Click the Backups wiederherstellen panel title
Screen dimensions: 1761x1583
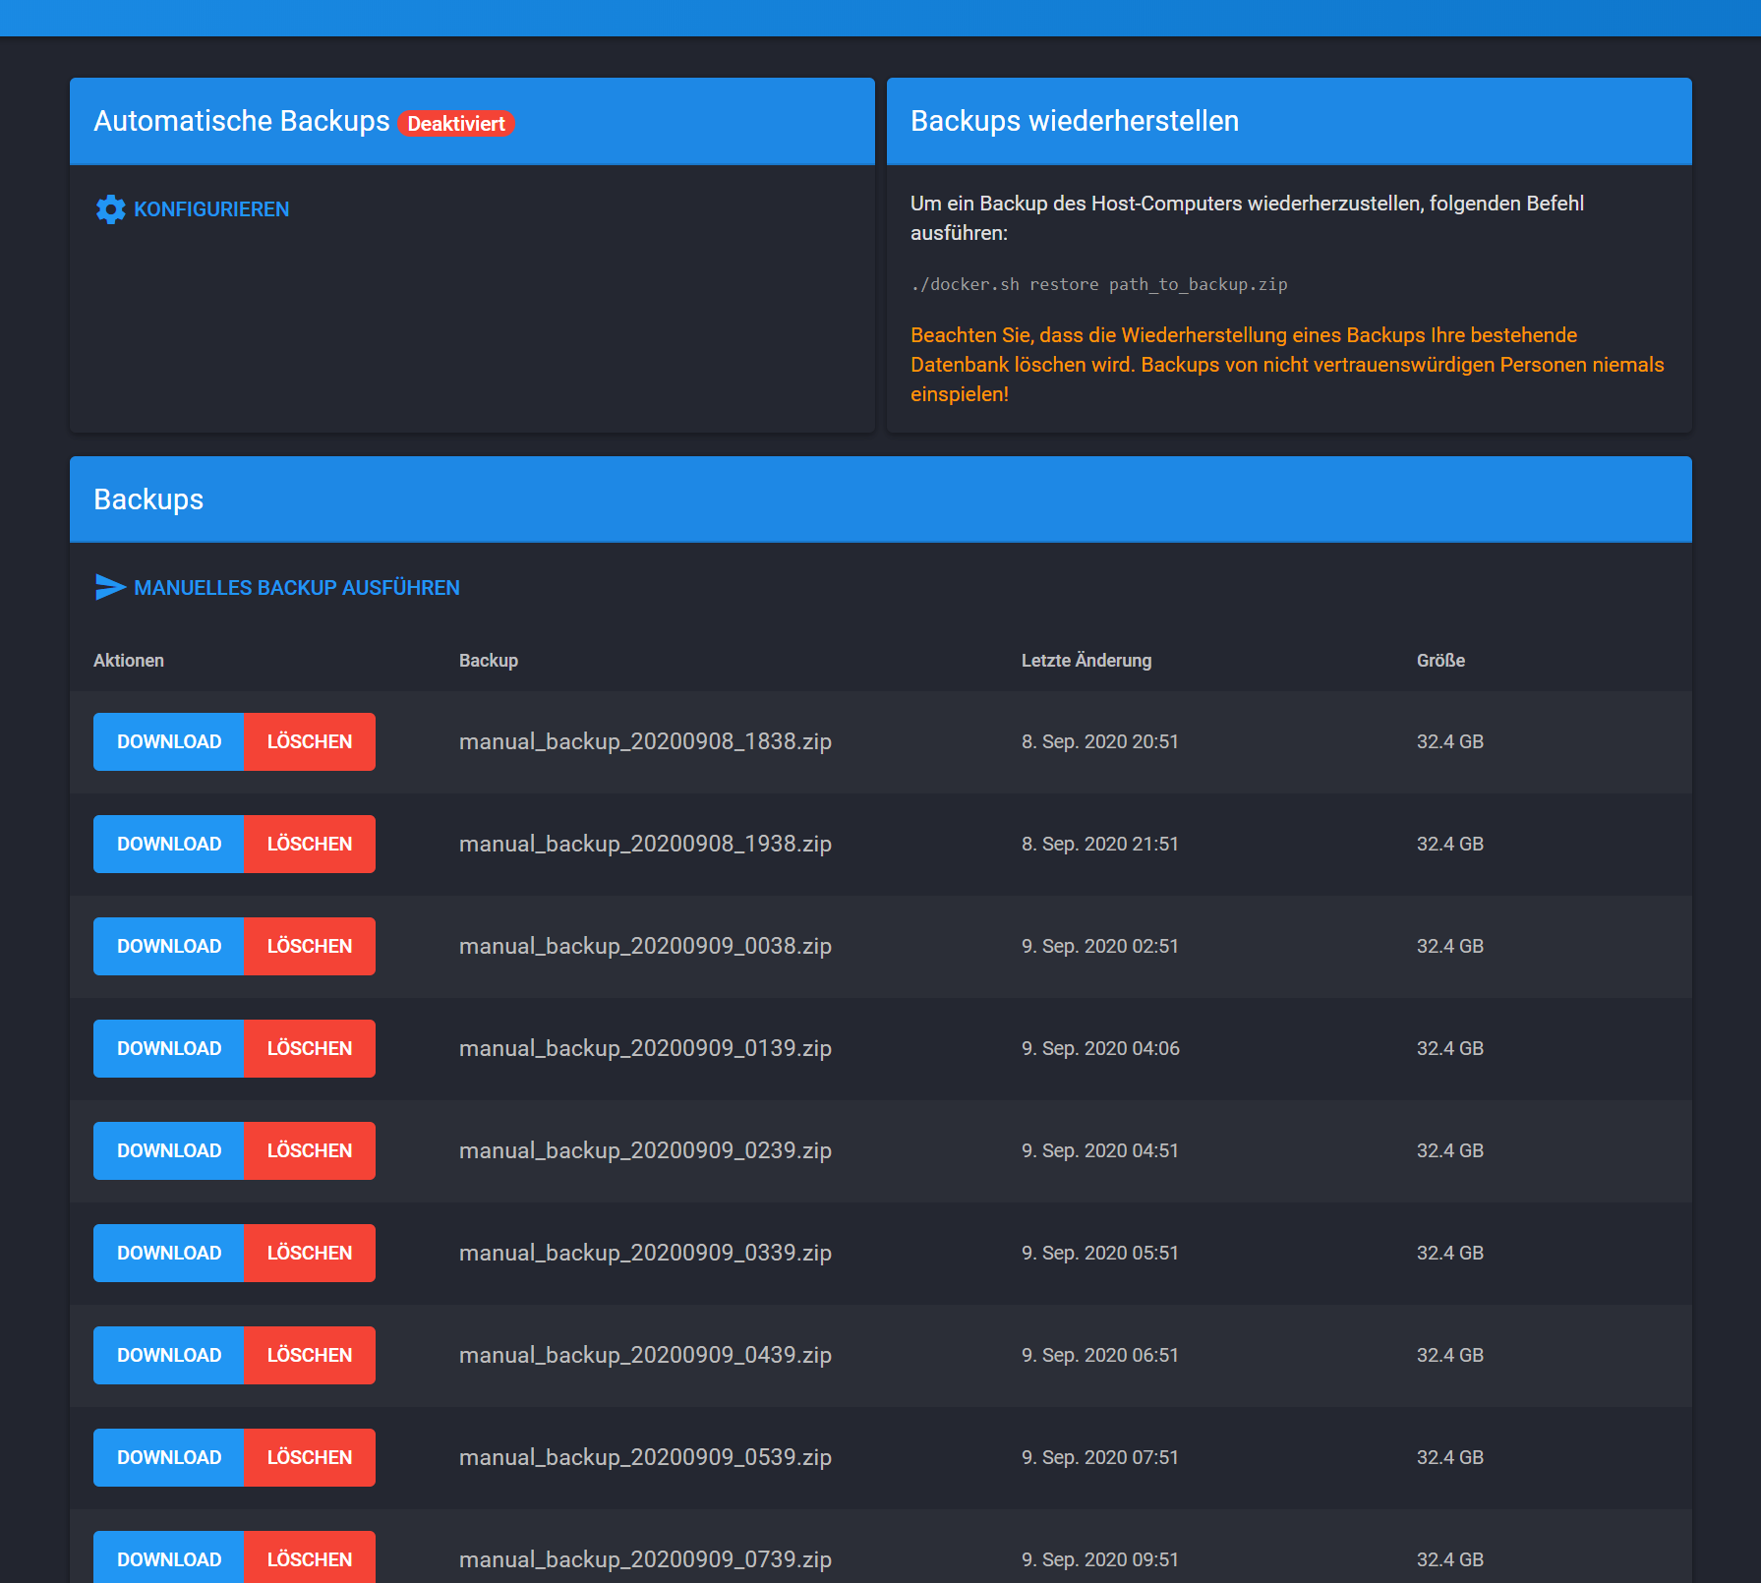[x=1075, y=121]
